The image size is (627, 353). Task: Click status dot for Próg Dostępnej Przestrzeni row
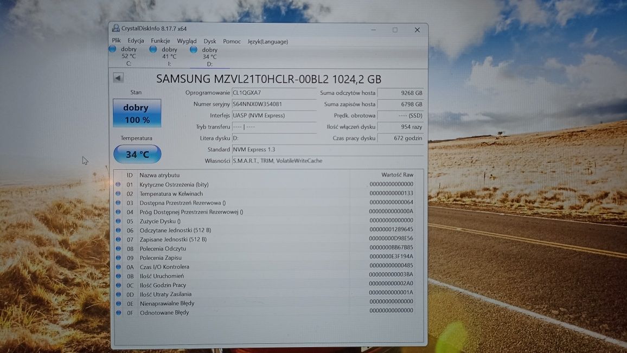click(x=118, y=212)
